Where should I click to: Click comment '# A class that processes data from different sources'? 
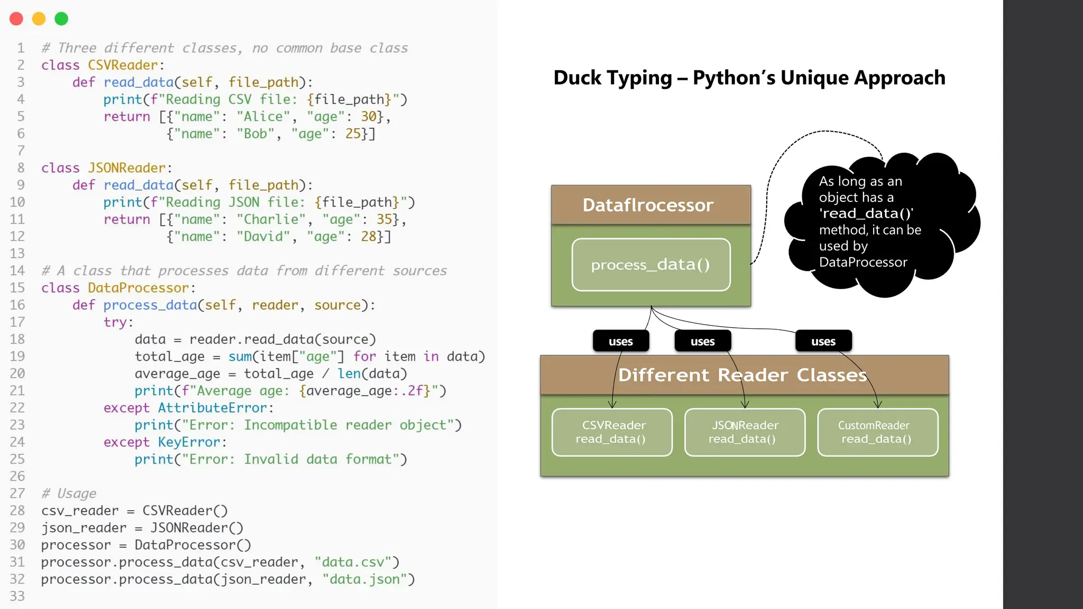pos(244,271)
